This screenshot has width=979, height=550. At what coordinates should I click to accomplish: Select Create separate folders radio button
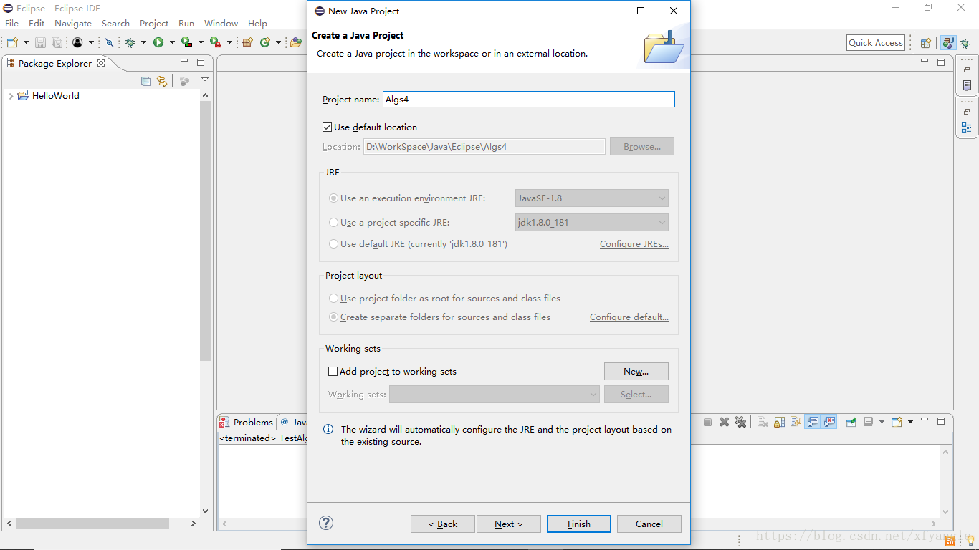333,317
